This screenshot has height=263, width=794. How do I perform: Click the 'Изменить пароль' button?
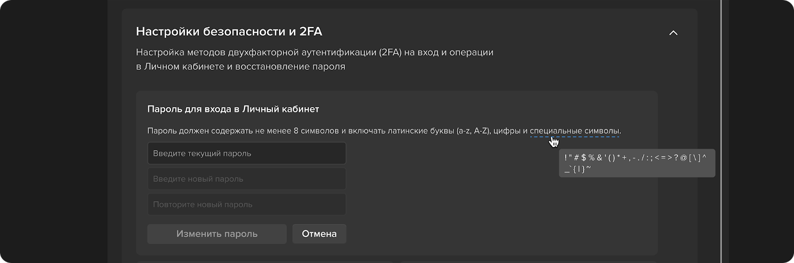coord(217,234)
